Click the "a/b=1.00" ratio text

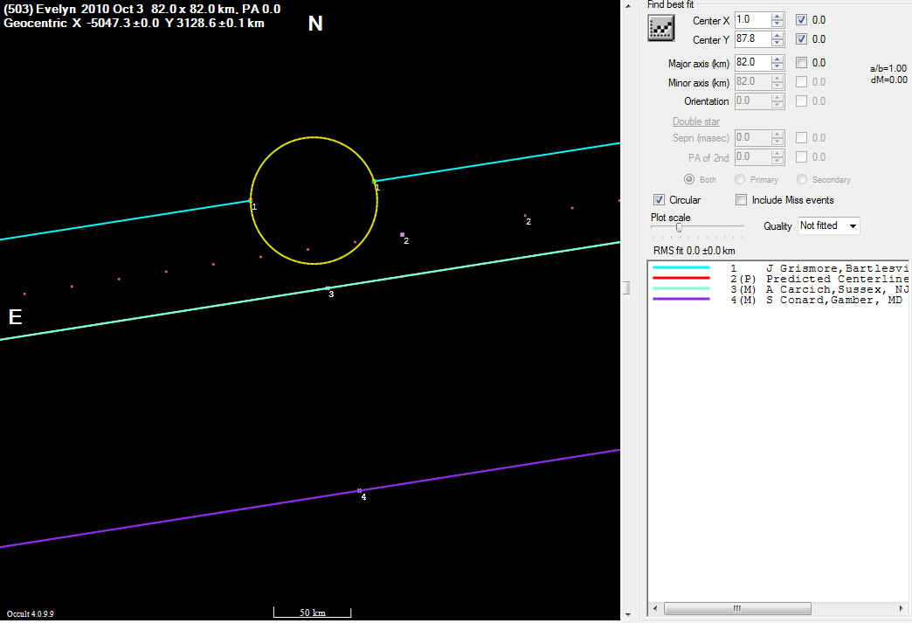pos(888,68)
